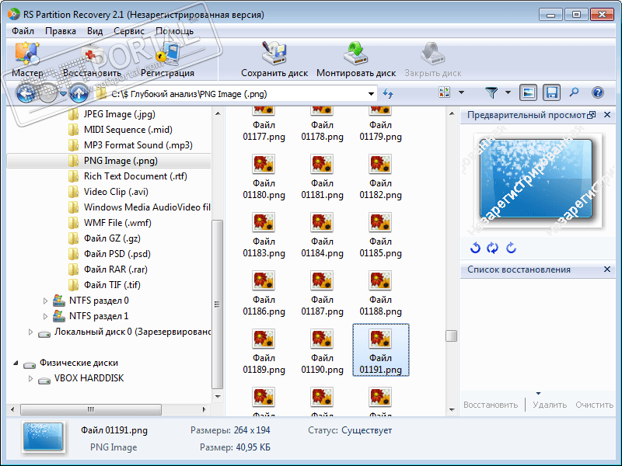Select the Rich Text Document (.rtf) folder
622x466 pixels.
[x=135, y=176]
